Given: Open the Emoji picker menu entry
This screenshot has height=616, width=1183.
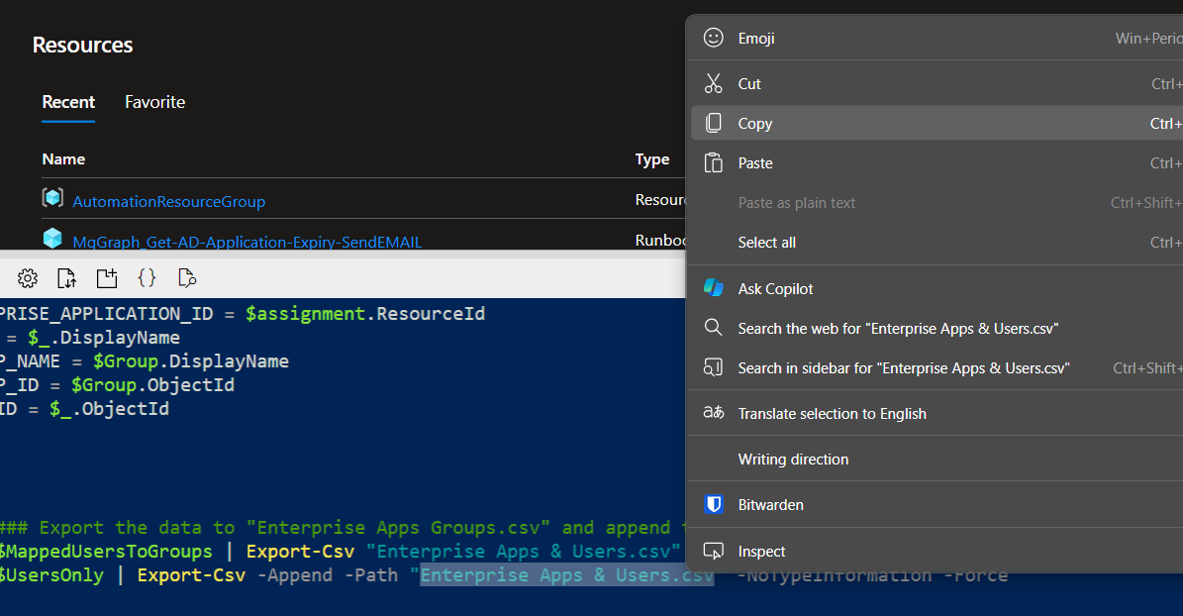Looking at the screenshot, I should 756,39.
